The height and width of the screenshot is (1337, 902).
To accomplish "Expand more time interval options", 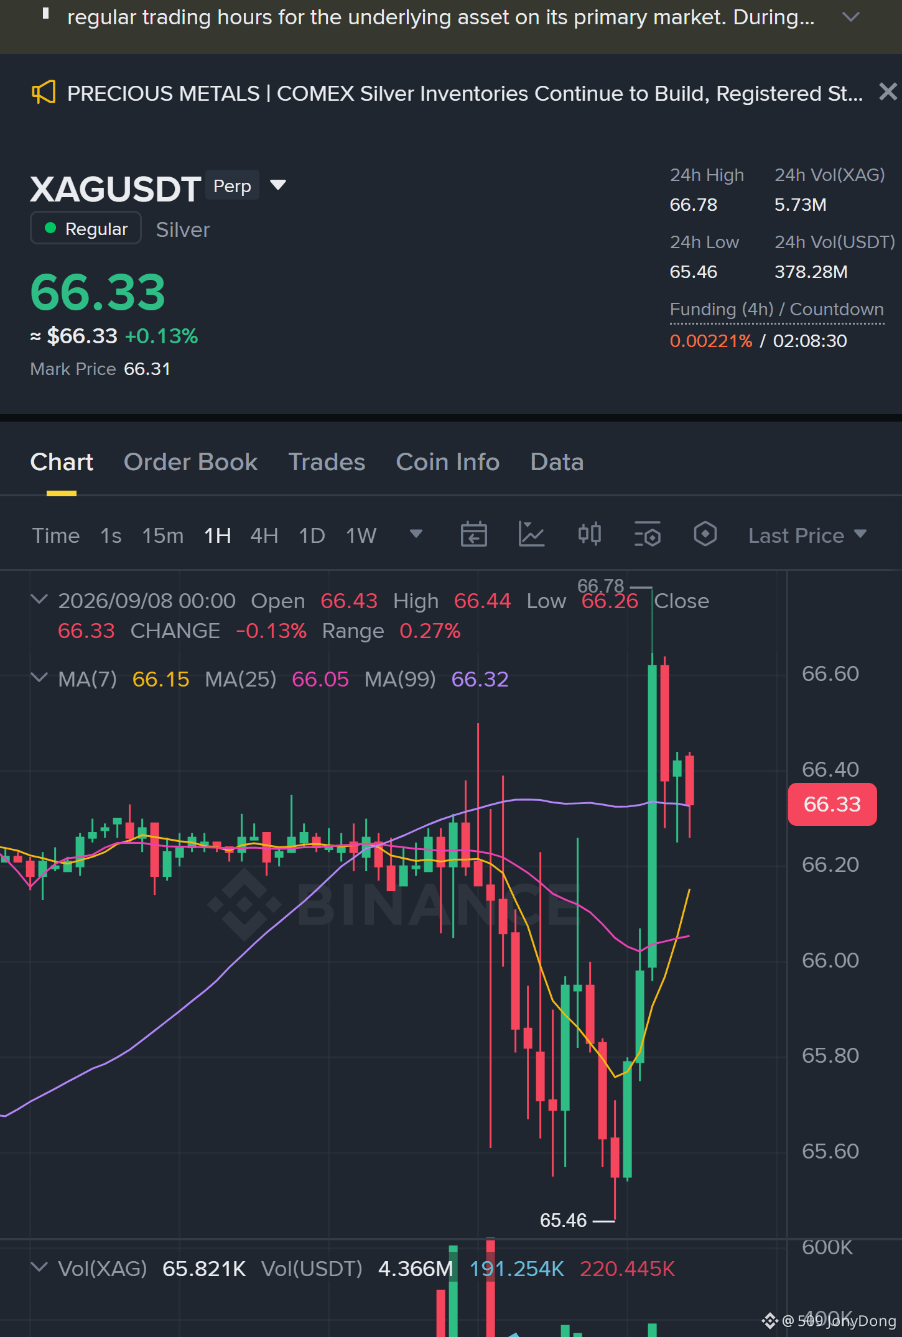I will click(416, 534).
